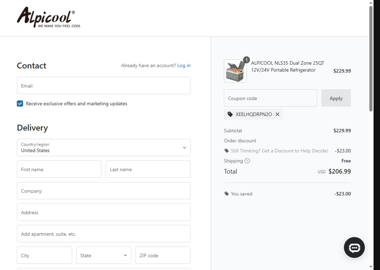Focus the Address field
The image size is (380, 270).
click(x=104, y=212)
